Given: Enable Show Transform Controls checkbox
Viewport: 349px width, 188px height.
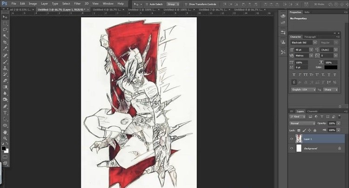Looking at the screenshot, I should [x=186, y=4].
